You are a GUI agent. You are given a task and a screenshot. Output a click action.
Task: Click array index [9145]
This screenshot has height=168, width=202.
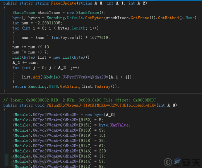[x=85, y=156]
